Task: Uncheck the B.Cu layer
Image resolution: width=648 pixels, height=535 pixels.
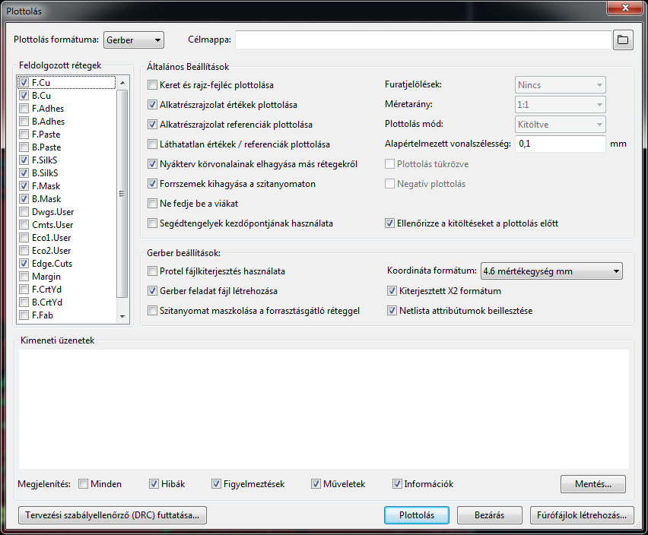Action: 24,95
